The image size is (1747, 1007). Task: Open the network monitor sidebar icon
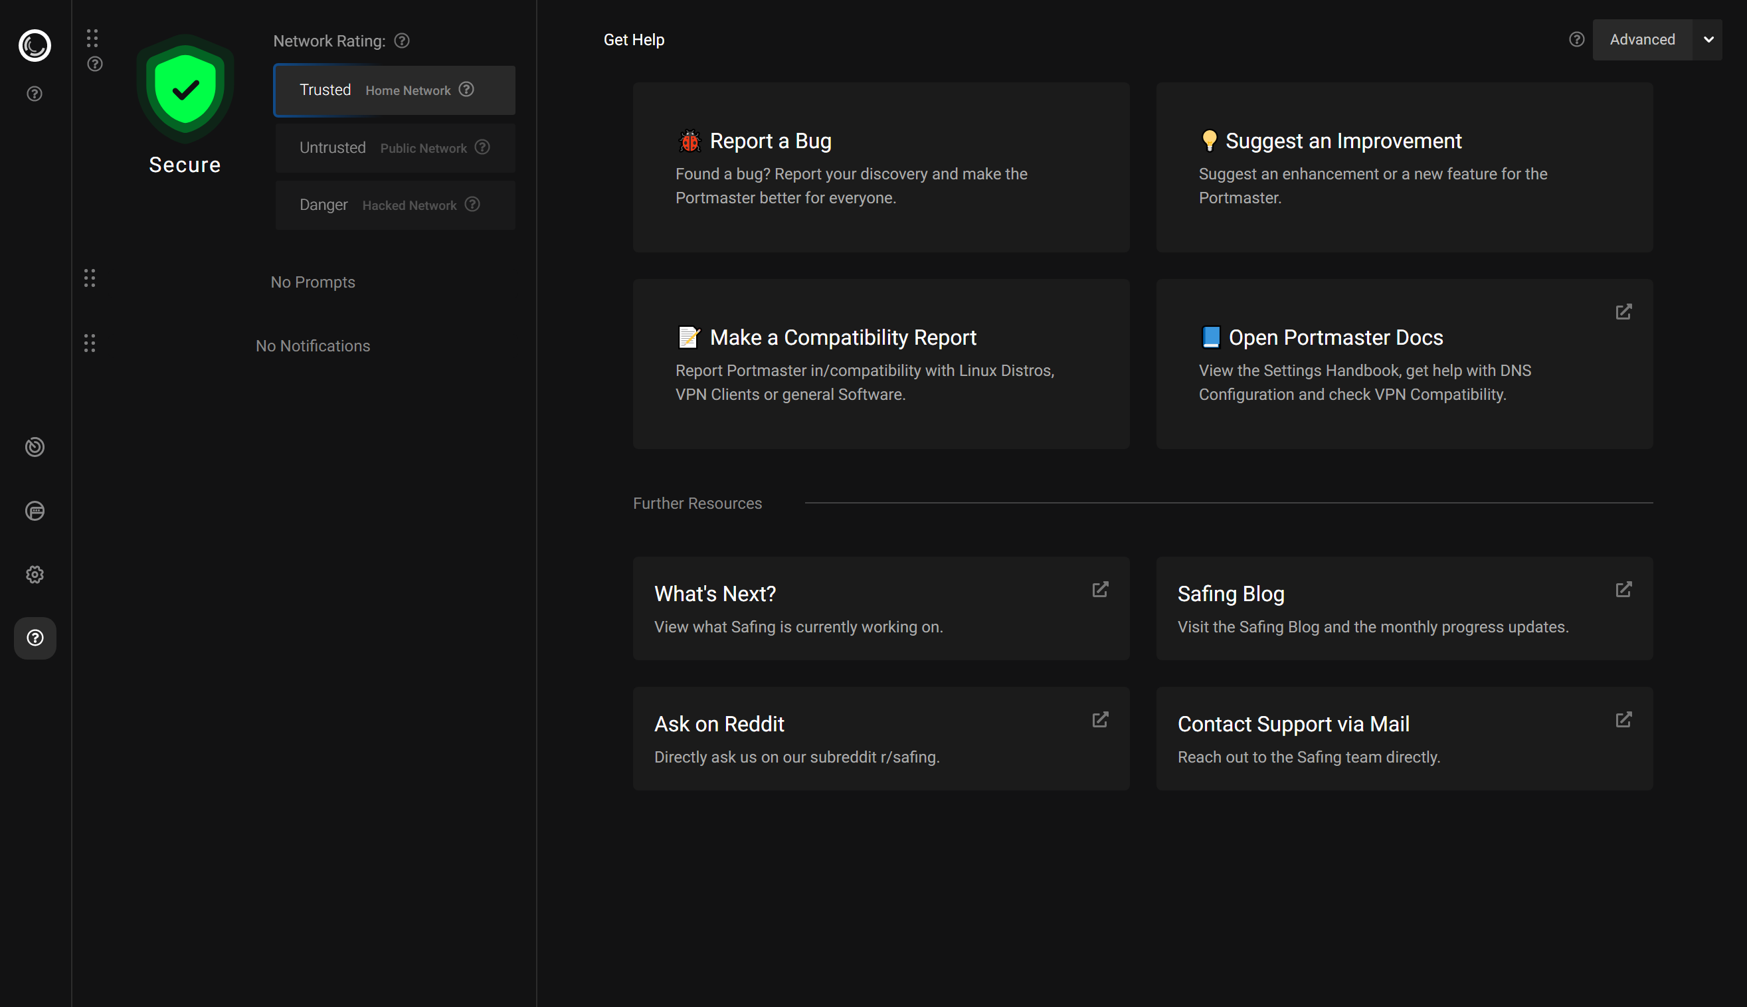click(35, 448)
